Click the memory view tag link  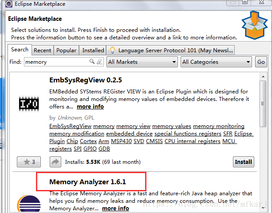click(x=133, y=126)
